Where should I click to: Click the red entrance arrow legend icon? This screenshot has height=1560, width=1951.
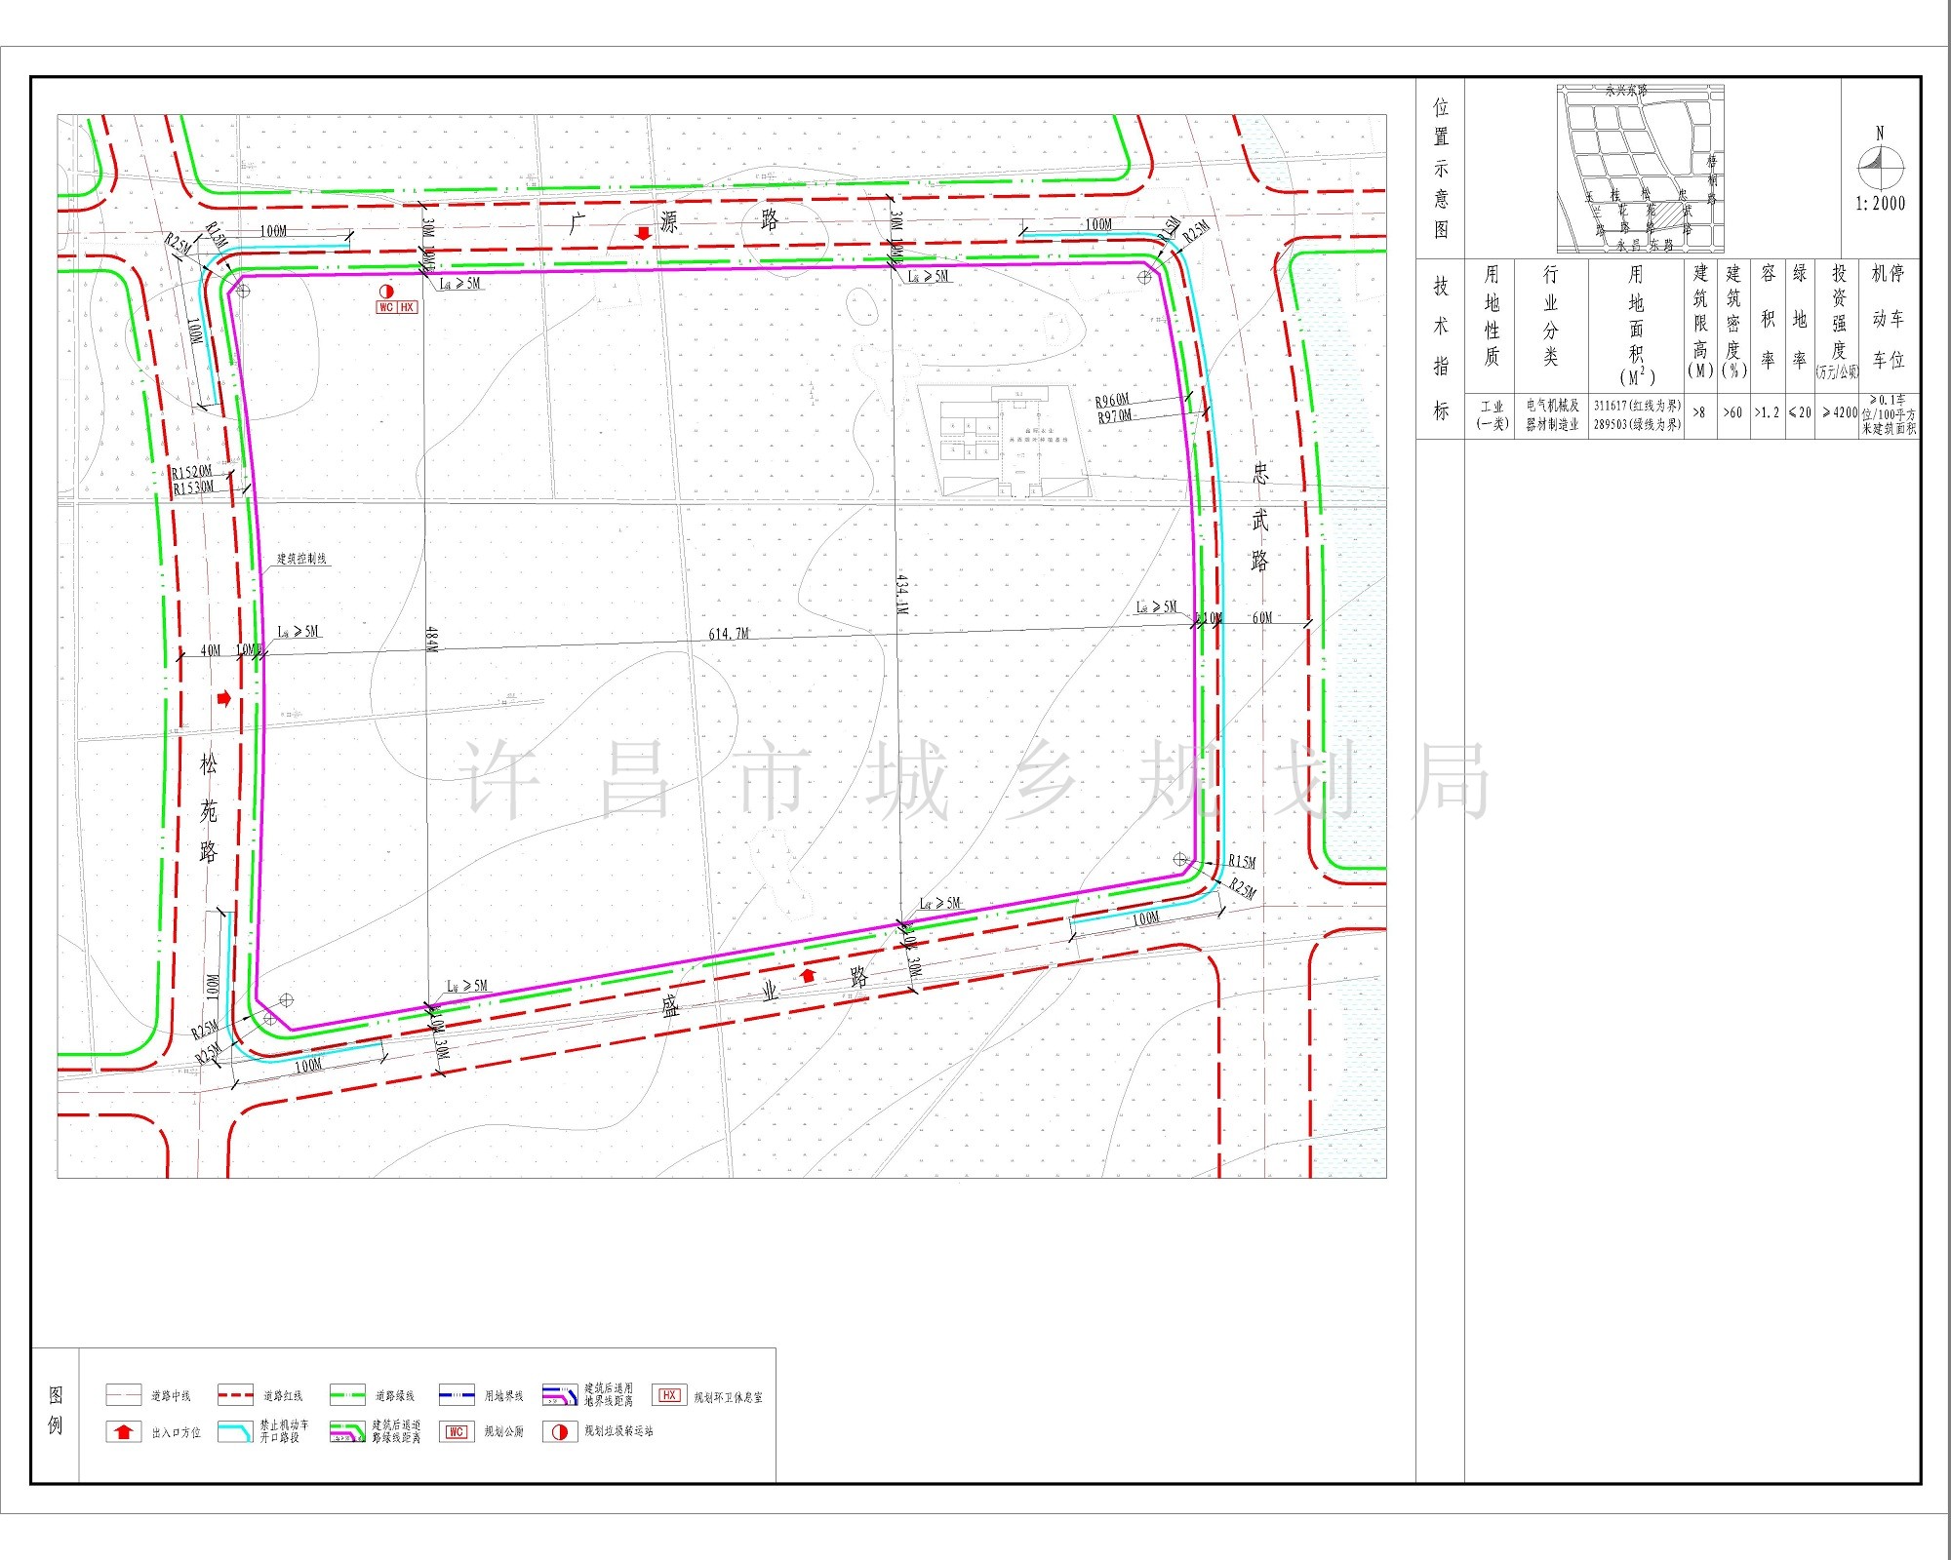coord(123,1432)
